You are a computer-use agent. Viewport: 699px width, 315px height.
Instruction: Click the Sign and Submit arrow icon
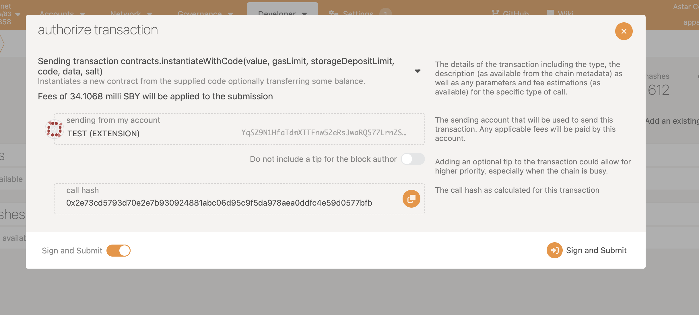coord(554,250)
